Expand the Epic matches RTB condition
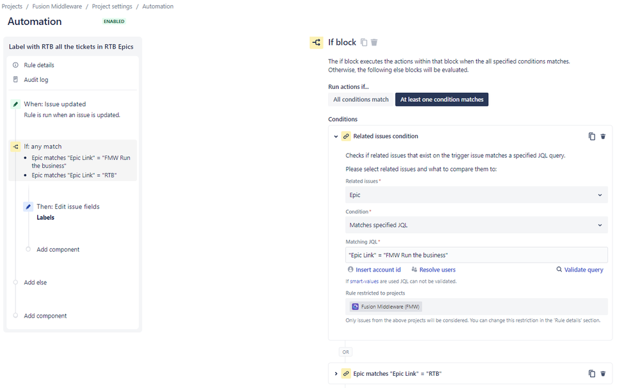The height and width of the screenshot is (388, 640). pyautogui.click(x=336, y=373)
